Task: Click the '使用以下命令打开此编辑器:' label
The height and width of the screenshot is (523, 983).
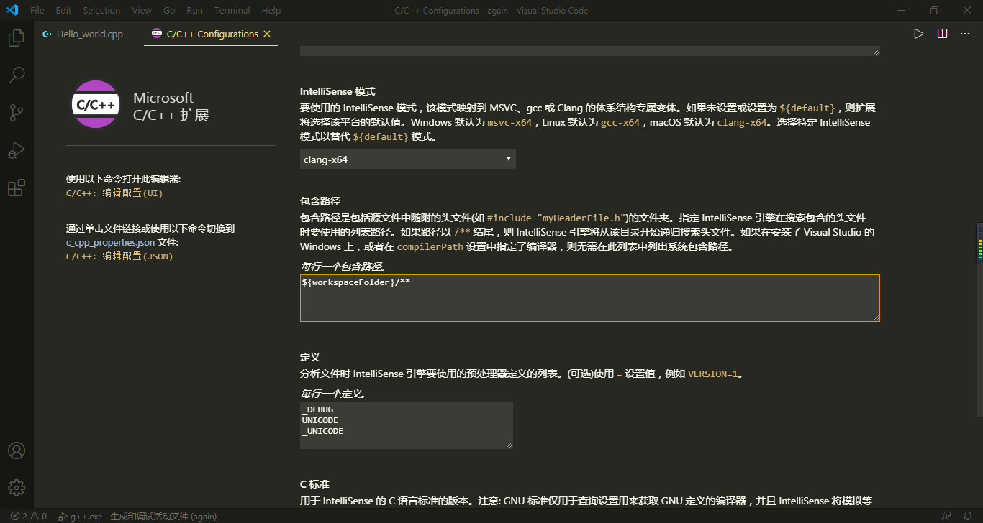Action: pyautogui.click(x=124, y=179)
